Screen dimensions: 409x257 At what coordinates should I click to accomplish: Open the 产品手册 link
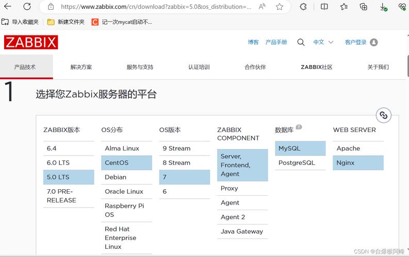tap(276, 42)
